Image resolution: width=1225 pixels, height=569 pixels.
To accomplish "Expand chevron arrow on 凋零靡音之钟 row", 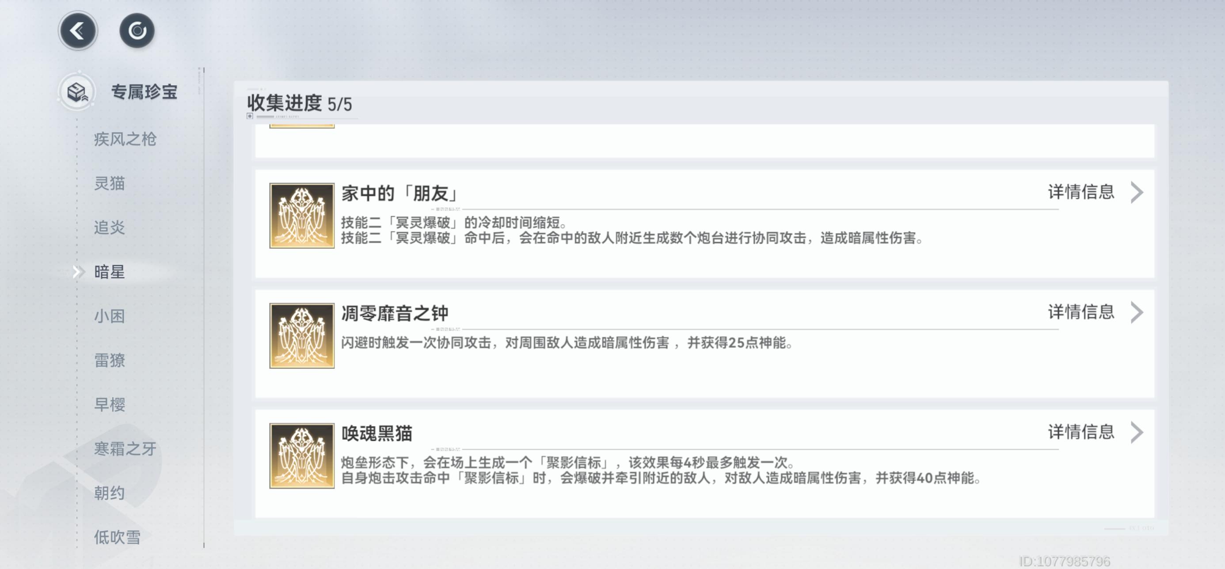I will pyautogui.click(x=1137, y=313).
